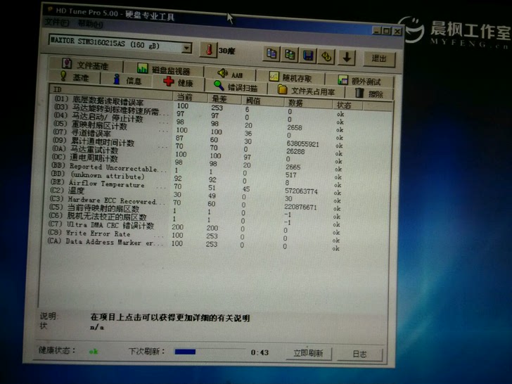Select the (09) 累计通电时间计数 row
This screenshot has height=384, width=512.
click(x=197, y=146)
